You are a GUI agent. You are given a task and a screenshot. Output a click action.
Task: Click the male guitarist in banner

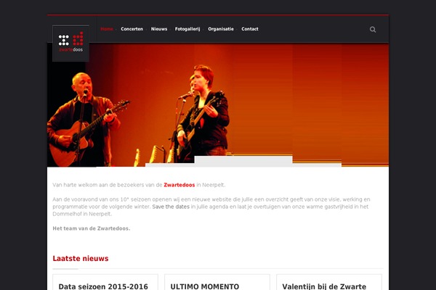(84, 120)
